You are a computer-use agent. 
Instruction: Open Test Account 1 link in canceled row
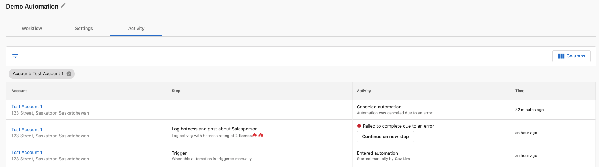tap(27, 107)
